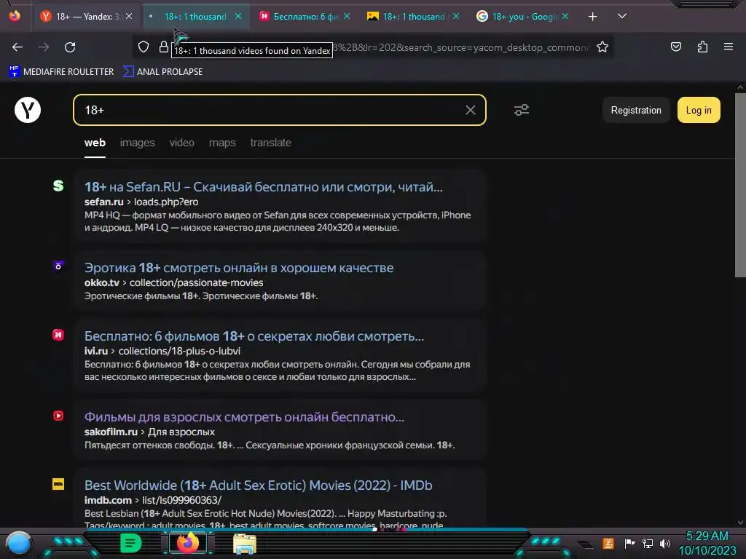
Task: Switch to images search tab
Action: (138, 143)
